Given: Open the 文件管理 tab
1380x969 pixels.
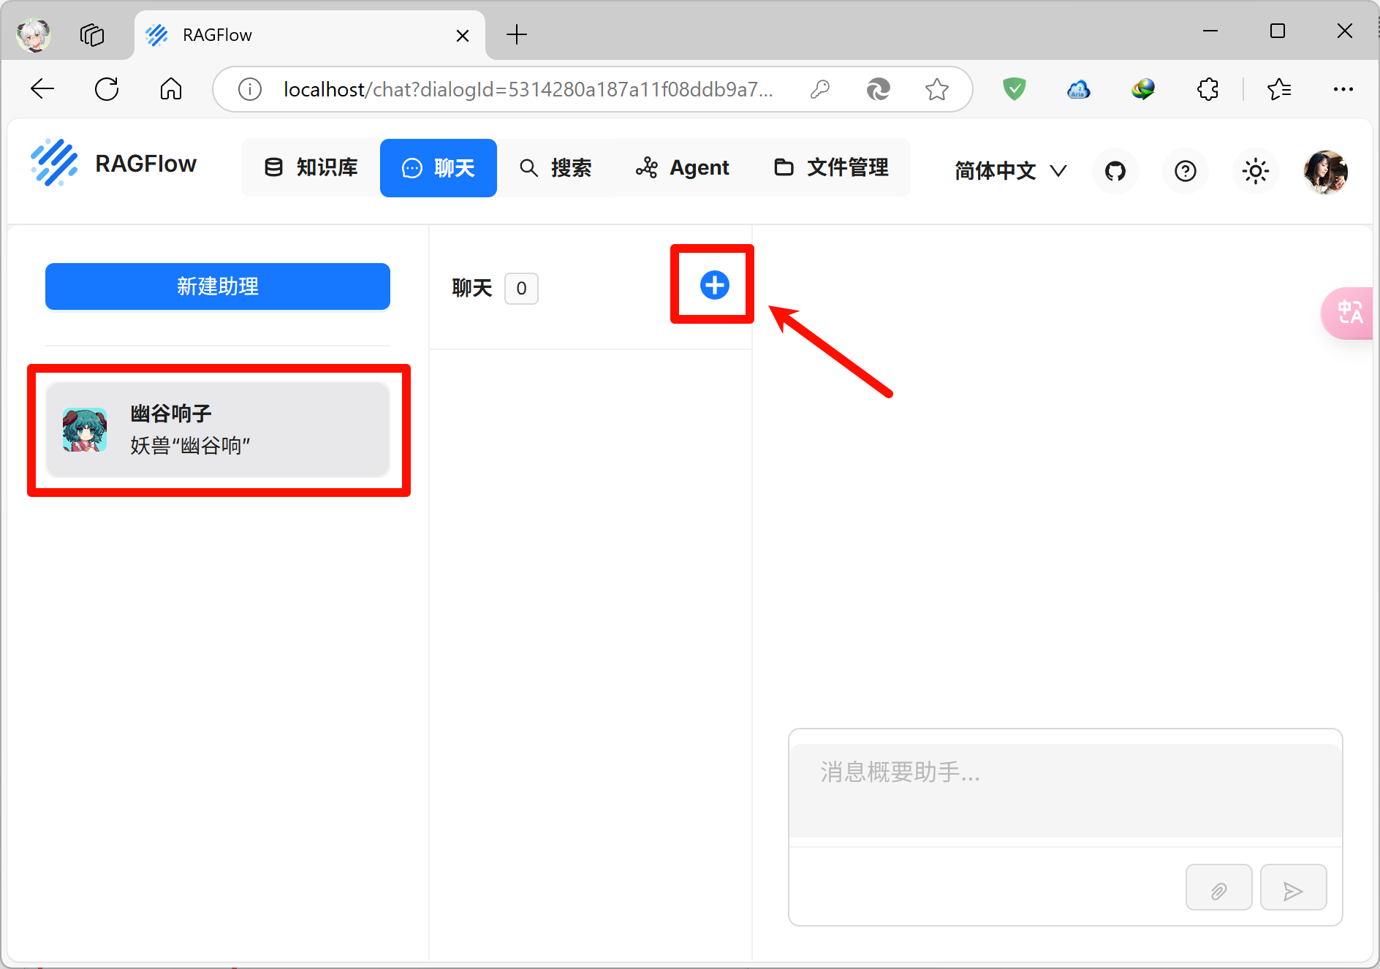Looking at the screenshot, I should 832,168.
